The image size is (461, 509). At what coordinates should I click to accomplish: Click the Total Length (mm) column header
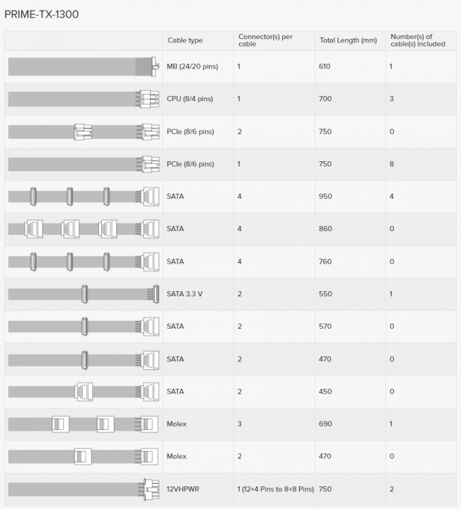click(348, 40)
